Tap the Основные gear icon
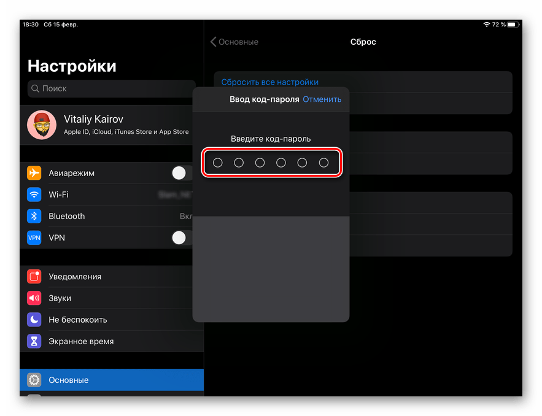 34,380
